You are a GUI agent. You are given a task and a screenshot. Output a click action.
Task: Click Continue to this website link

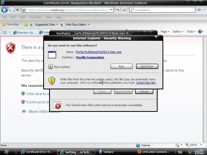38,102
